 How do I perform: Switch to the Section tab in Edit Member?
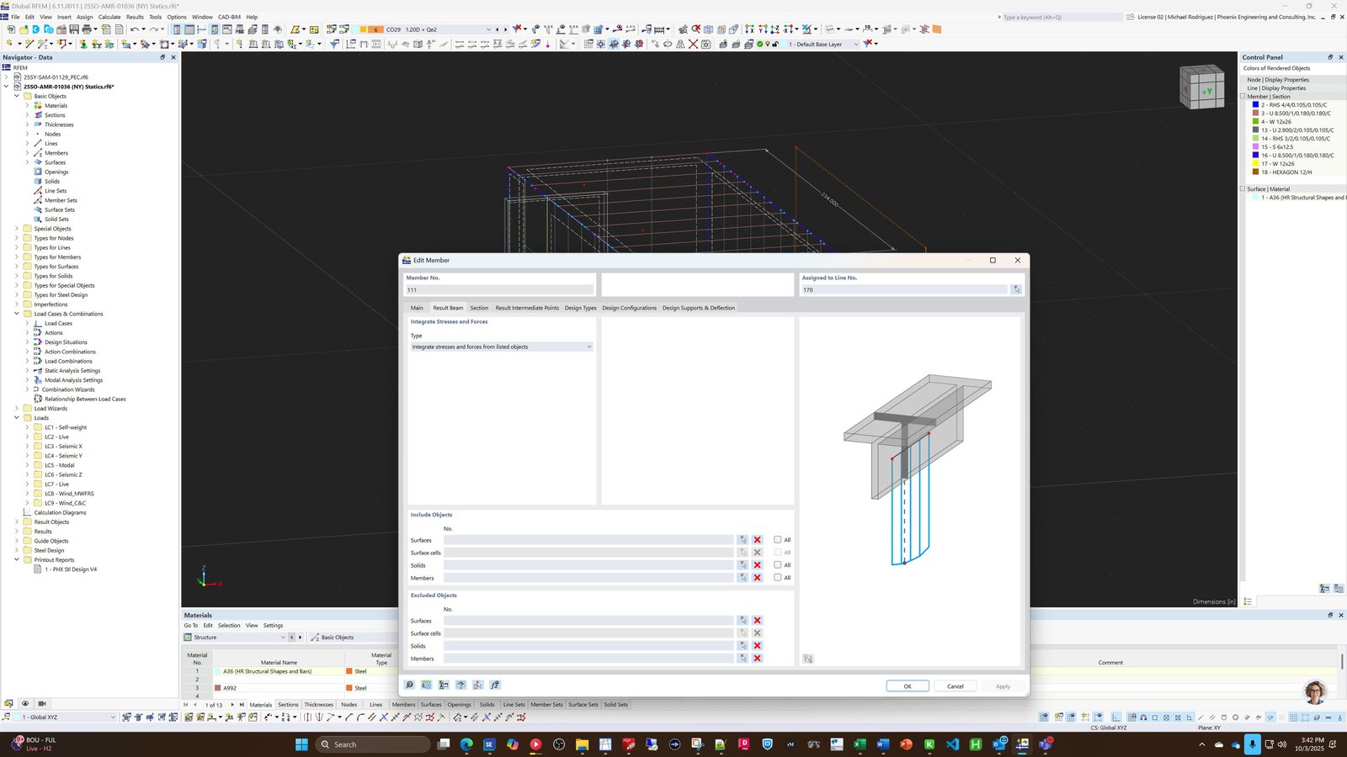[x=479, y=308]
